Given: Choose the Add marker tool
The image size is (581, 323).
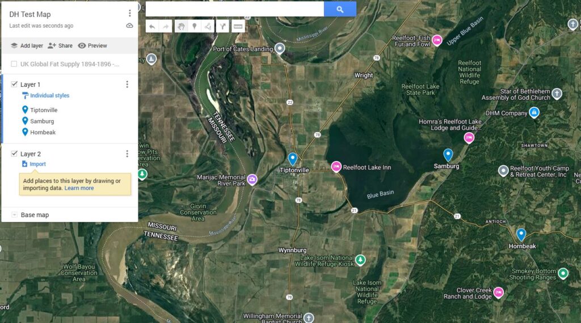Looking at the screenshot, I should pos(194,26).
